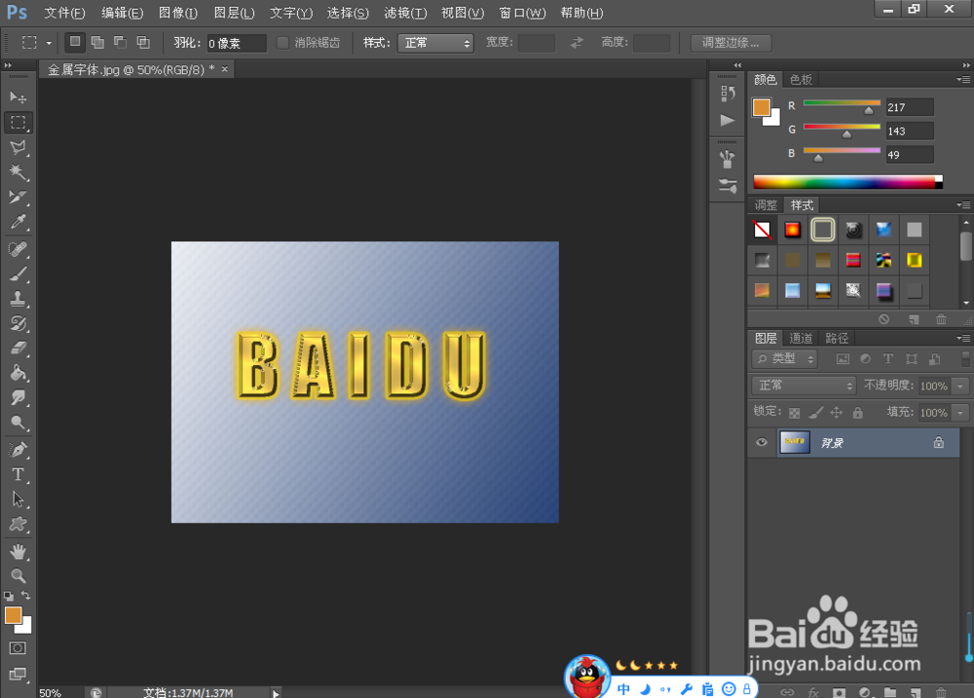
Task: Choose Subtract from Selection mode
Action: 120,42
